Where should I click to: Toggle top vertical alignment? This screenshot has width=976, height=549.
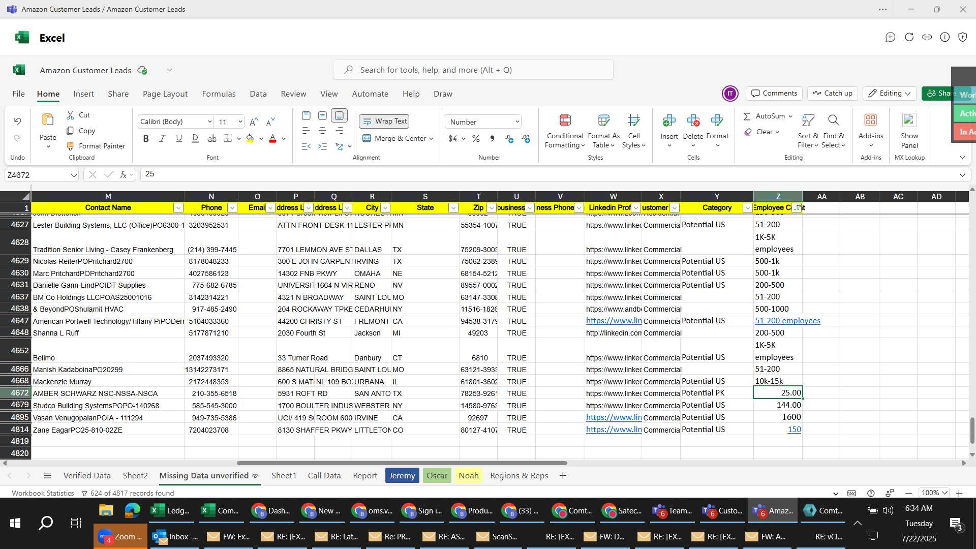[x=306, y=116]
